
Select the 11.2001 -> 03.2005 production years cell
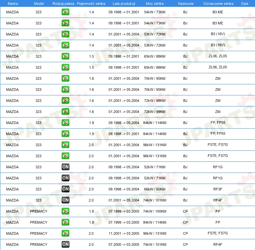pos(124,233)
